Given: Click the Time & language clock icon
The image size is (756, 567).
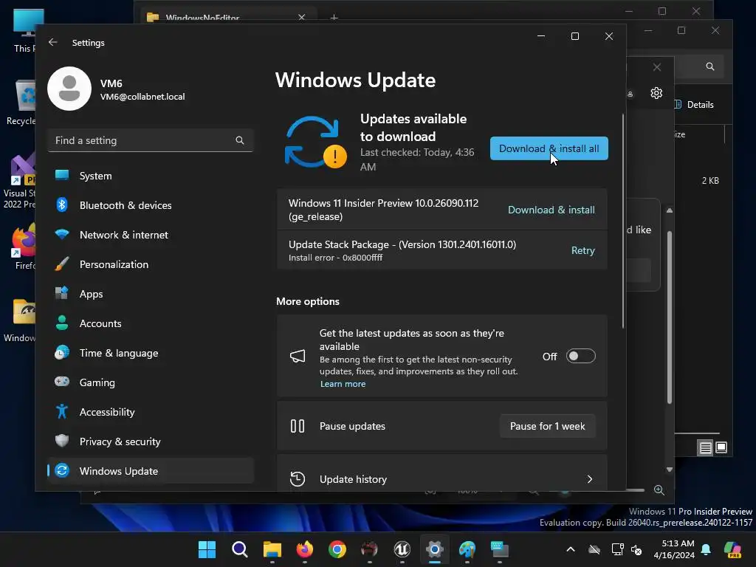Looking at the screenshot, I should [62, 353].
